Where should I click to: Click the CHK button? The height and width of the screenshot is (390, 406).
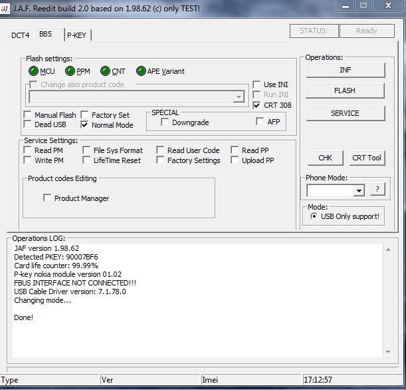(326, 158)
